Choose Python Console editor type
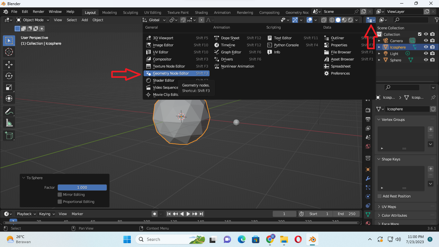The width and height of the screenshot is (439, 247). pos(292,45)
